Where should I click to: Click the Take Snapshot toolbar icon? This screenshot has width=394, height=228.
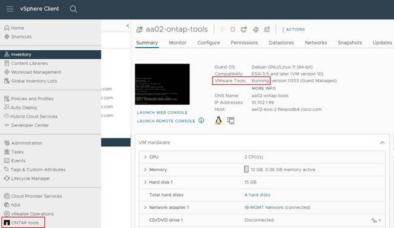267,30
